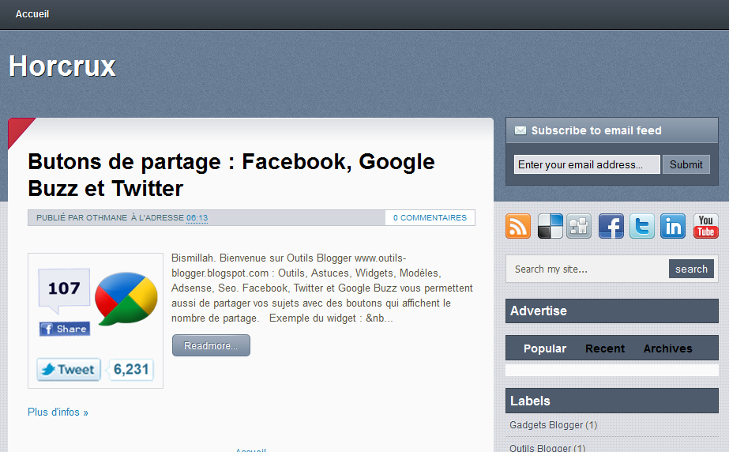729x452 pixels.
Task: Open the Facebook social icon
Action: click(611, 226)
